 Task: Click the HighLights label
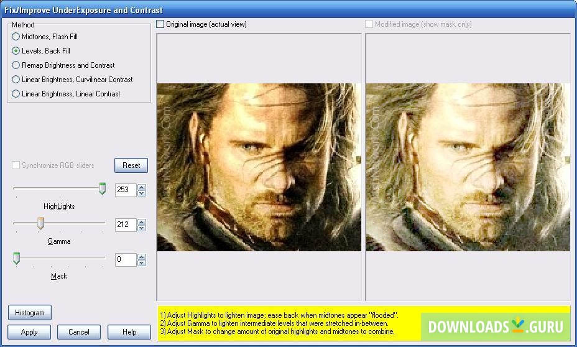pos(59,206)
